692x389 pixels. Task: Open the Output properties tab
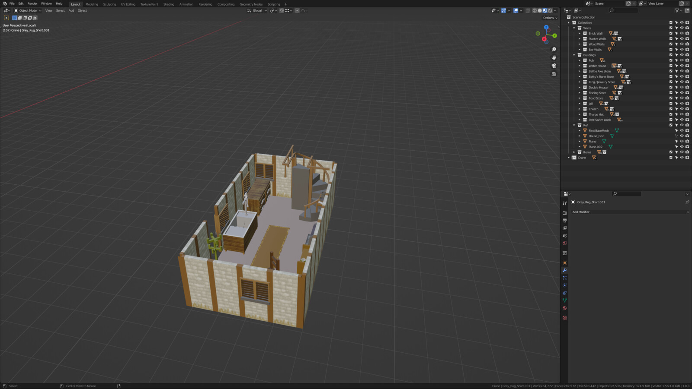click(564, 221)
